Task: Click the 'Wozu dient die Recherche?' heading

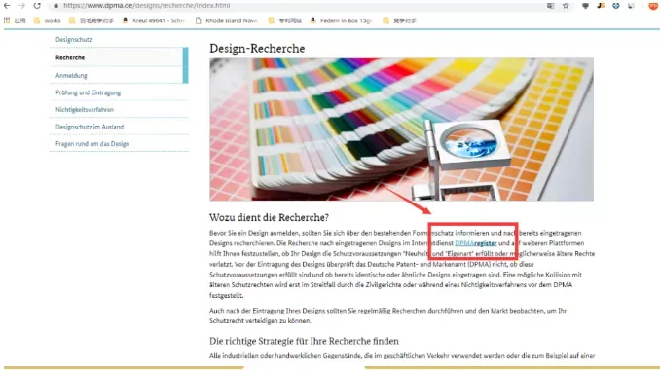Action: 269,218
